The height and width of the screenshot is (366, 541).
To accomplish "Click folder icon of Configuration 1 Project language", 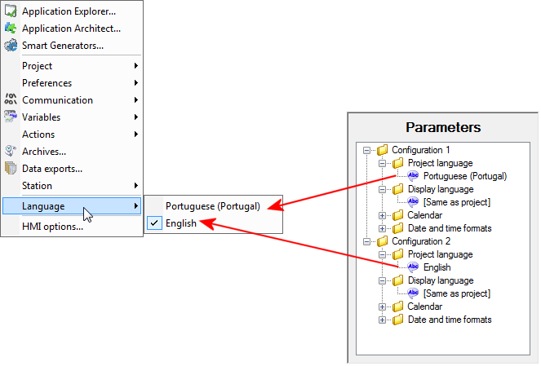I will 398,163.
